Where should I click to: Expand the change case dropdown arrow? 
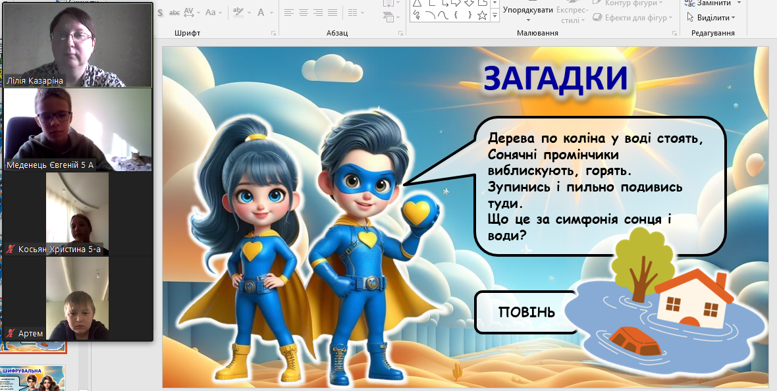(x=220, y=13)
